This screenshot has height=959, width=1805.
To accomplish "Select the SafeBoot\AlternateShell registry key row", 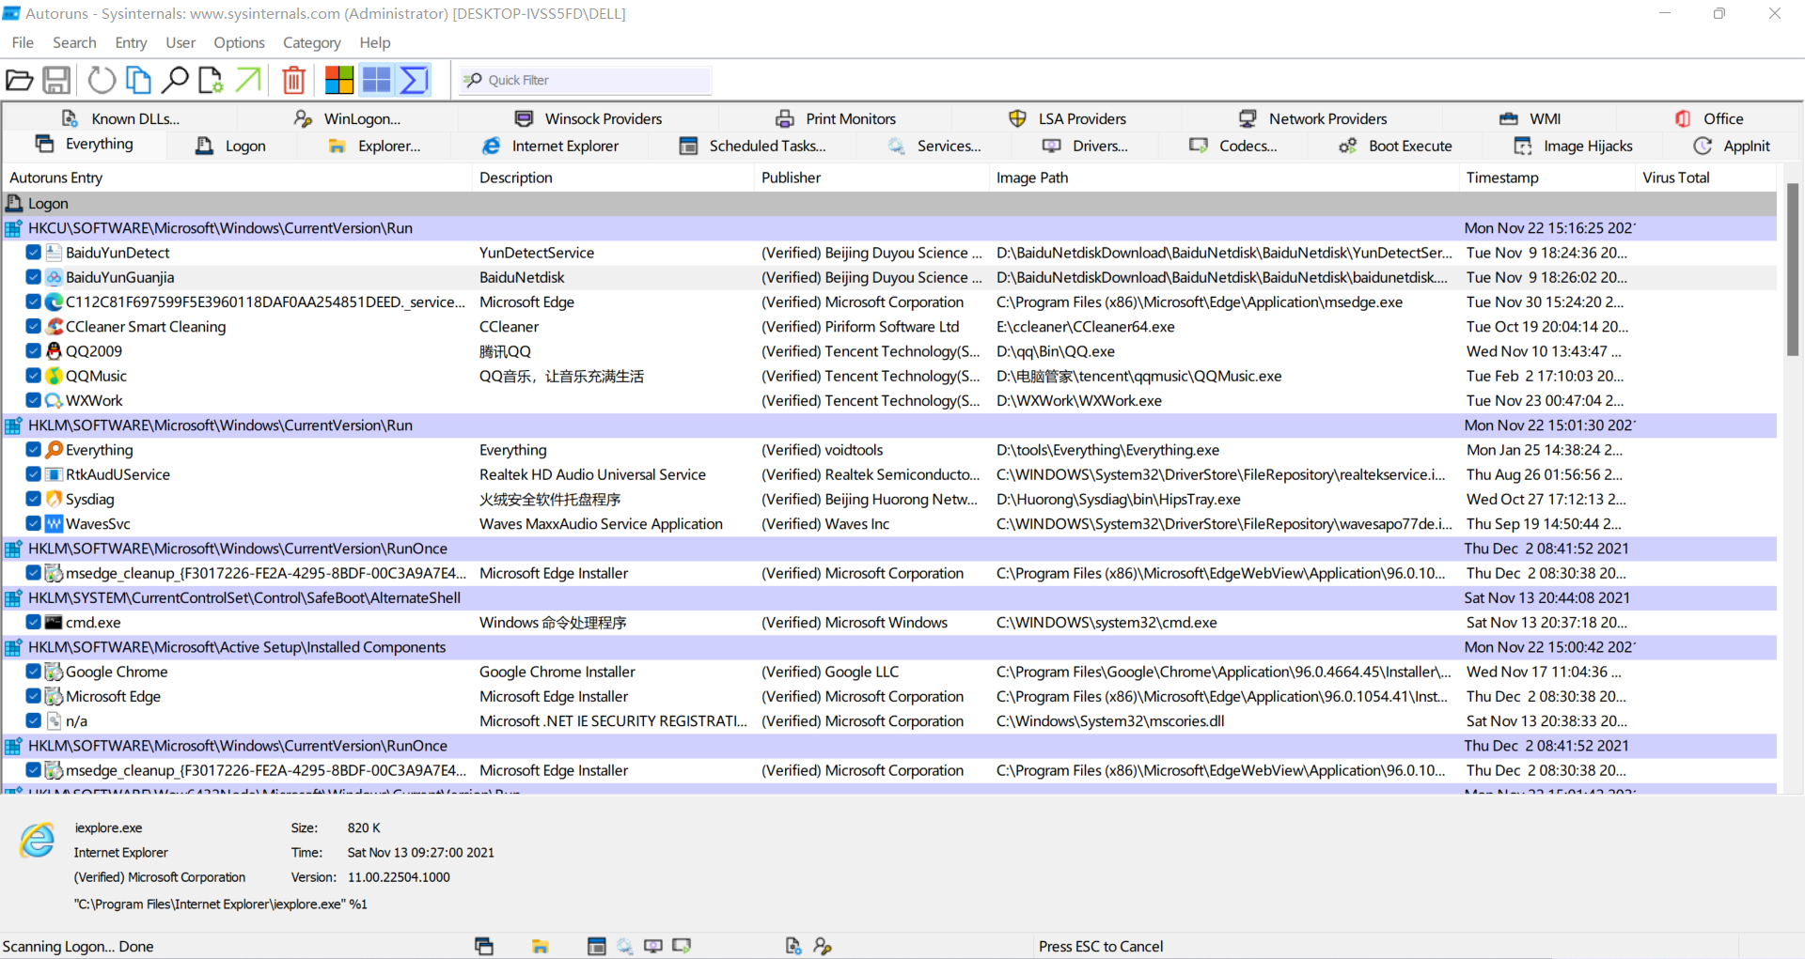I will (889, 598).
